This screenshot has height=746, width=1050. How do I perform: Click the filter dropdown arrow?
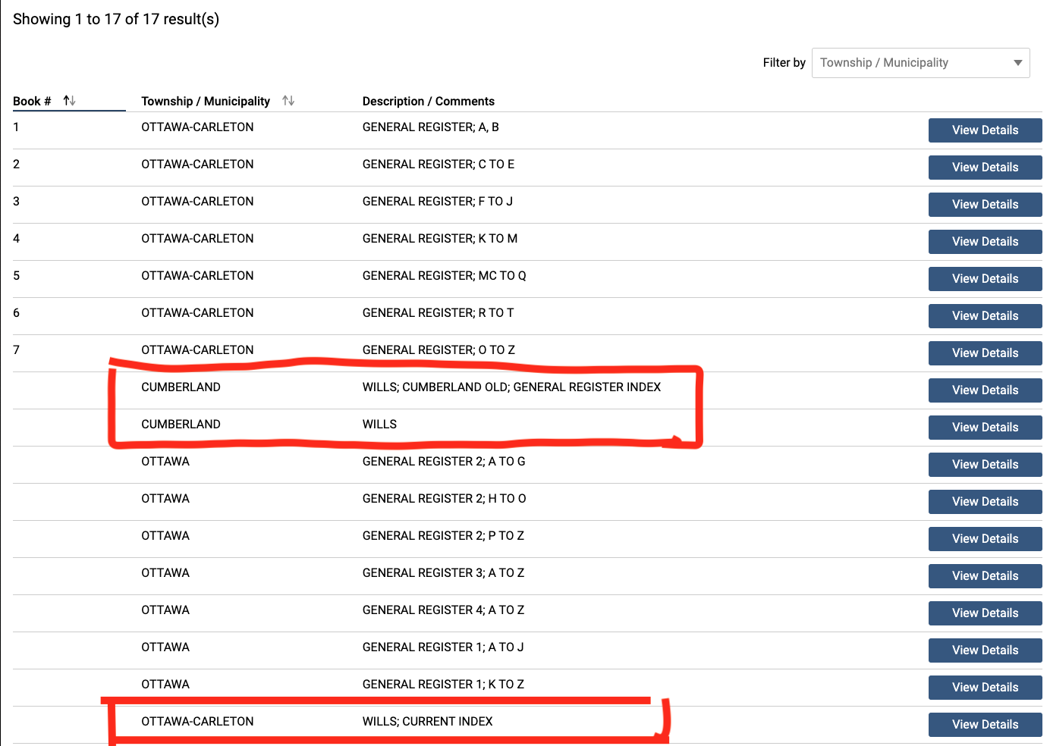1018,63
